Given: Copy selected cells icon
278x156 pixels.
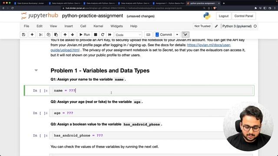Looking at the screenshot, I should coord(48,35).
